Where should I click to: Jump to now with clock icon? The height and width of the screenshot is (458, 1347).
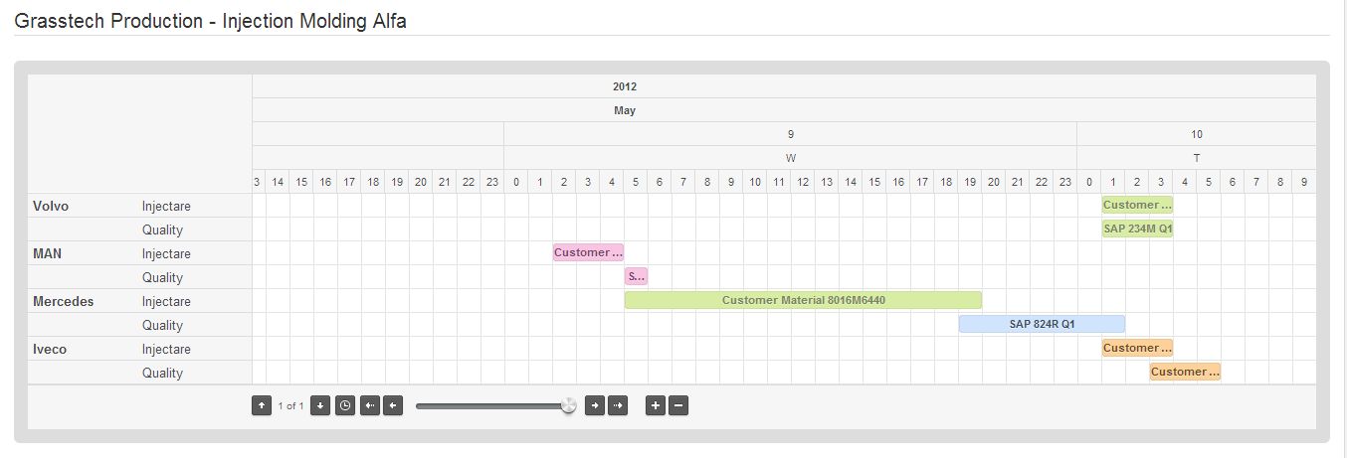point(345,405)
